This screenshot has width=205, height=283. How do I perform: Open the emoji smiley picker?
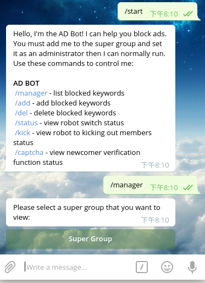(x=167, y=267)
